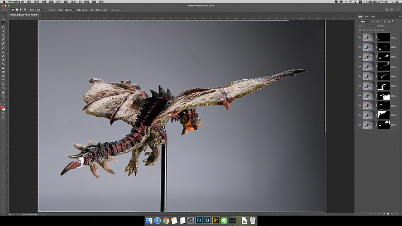Open the layer blend mode dropdown
Image resolution: width=402 pixels, height=226 pixels.
[x=367, y=26]
